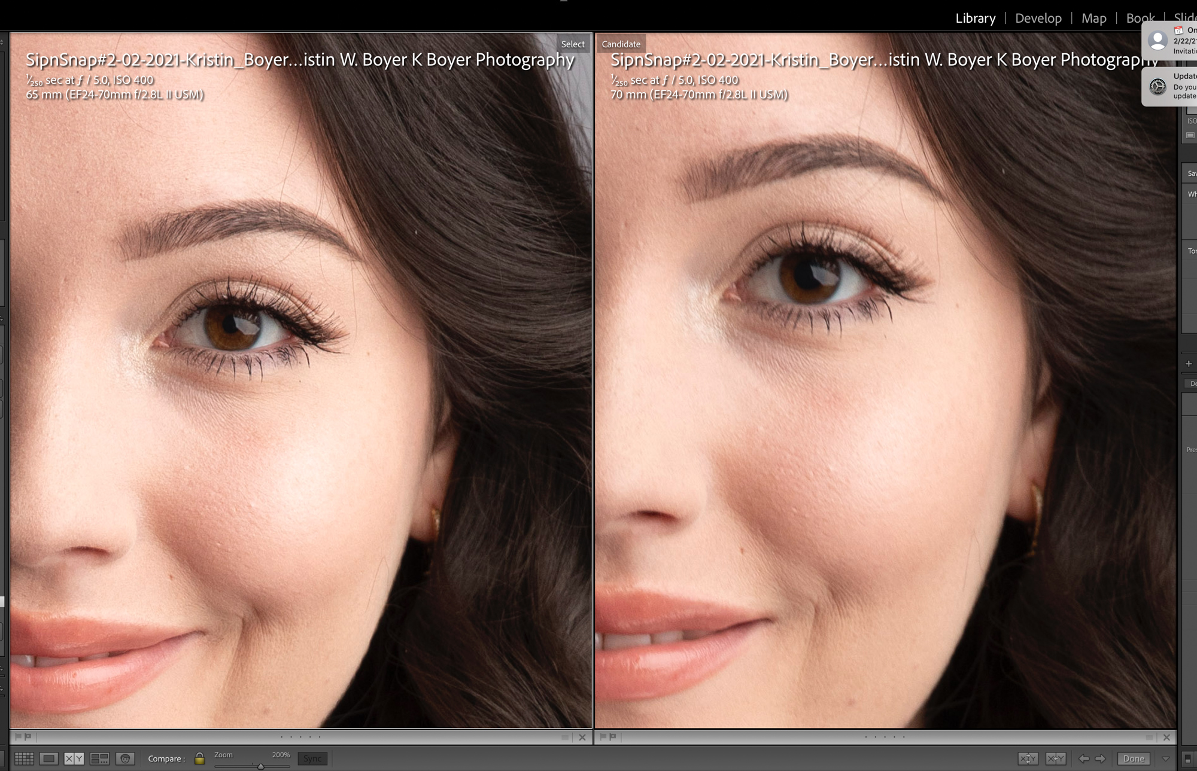Image resolution: width=1197 pixels, height=771 pixels.
Task: Open People face view icon
Action: tap(125, 758)
